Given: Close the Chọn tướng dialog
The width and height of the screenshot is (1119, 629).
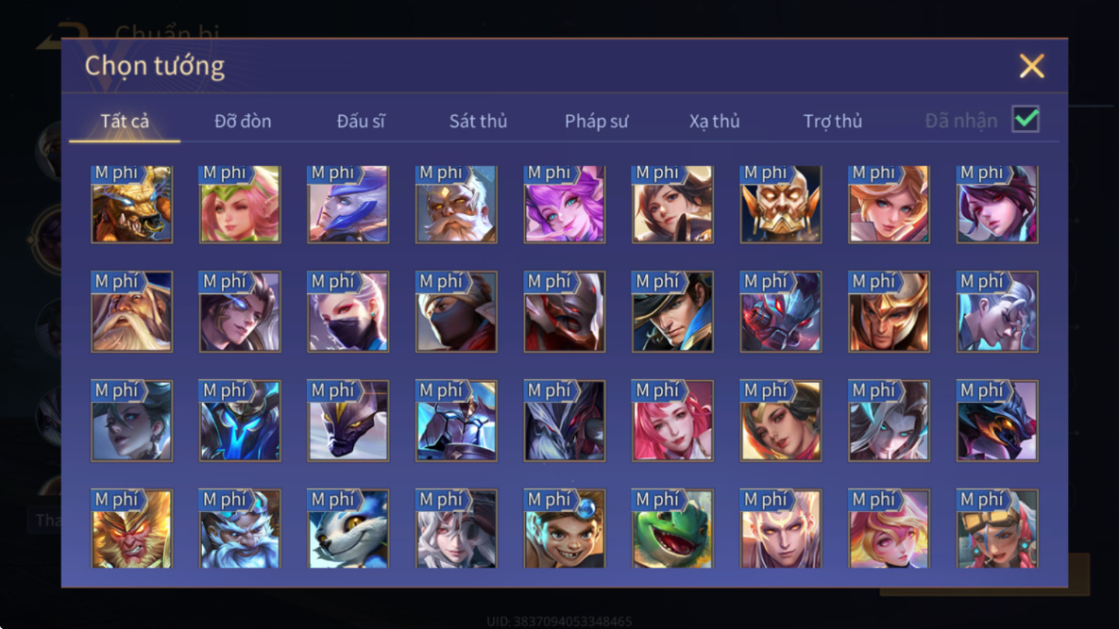Looking at the screenshot, I should point(1031,66).
